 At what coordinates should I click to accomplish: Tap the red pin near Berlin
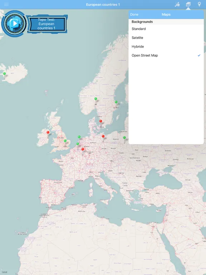tap(103, 136)
